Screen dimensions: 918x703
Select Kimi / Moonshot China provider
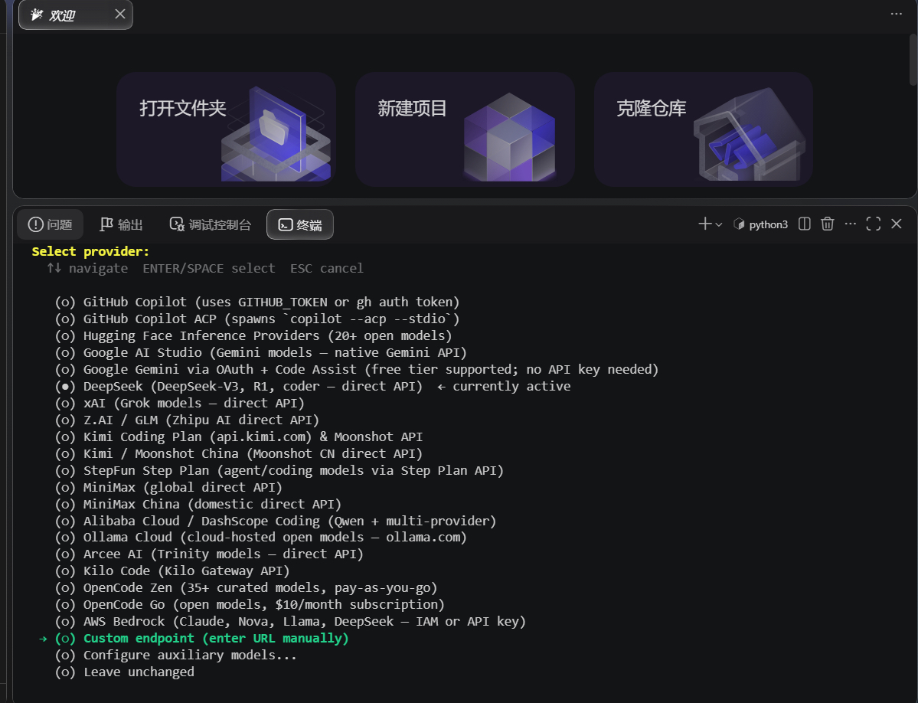(x=238, y=454)
